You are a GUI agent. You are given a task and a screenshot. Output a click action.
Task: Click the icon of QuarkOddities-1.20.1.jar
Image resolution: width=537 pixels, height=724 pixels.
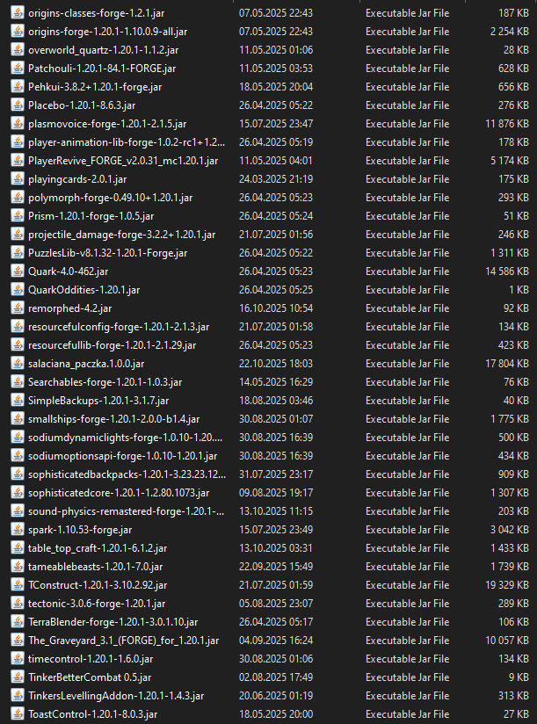coord(17,290)
